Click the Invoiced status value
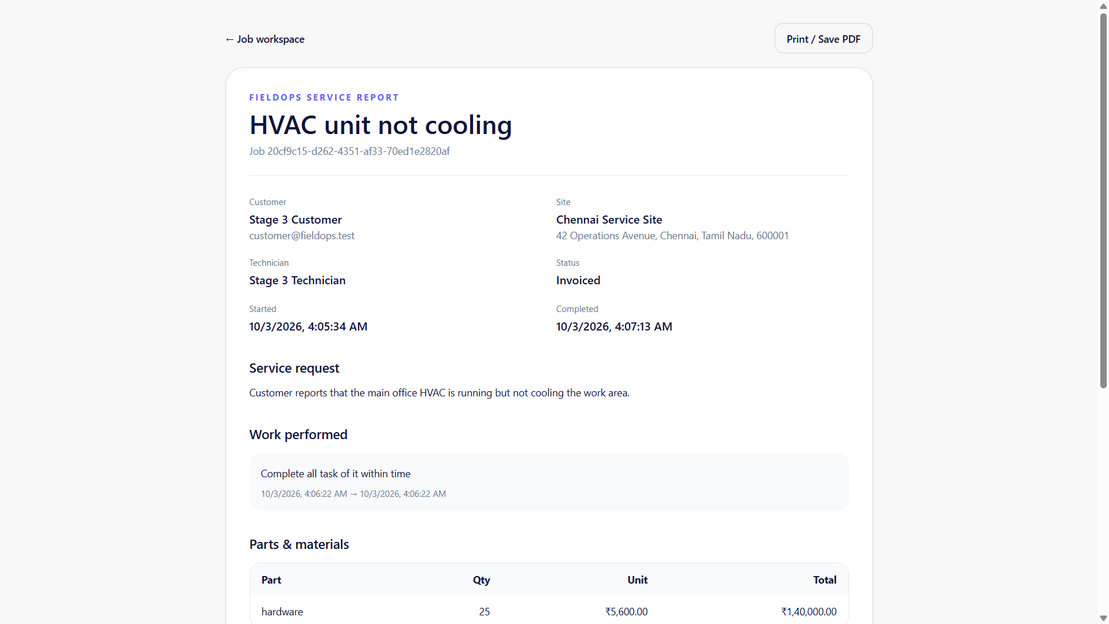1109x624 pixels. 578,281
